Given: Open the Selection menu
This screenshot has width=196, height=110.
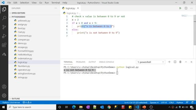Looking at the screenshot, I should 24,3.
